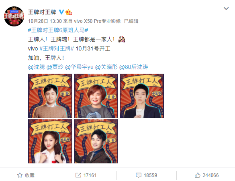Click the star favorite icon
Viewport: 235px width, 181px height.
tap(20, 175)
